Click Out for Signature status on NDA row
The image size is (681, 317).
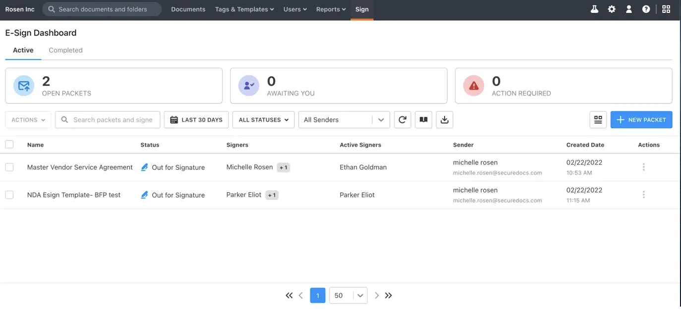click(x=178, y=195)
